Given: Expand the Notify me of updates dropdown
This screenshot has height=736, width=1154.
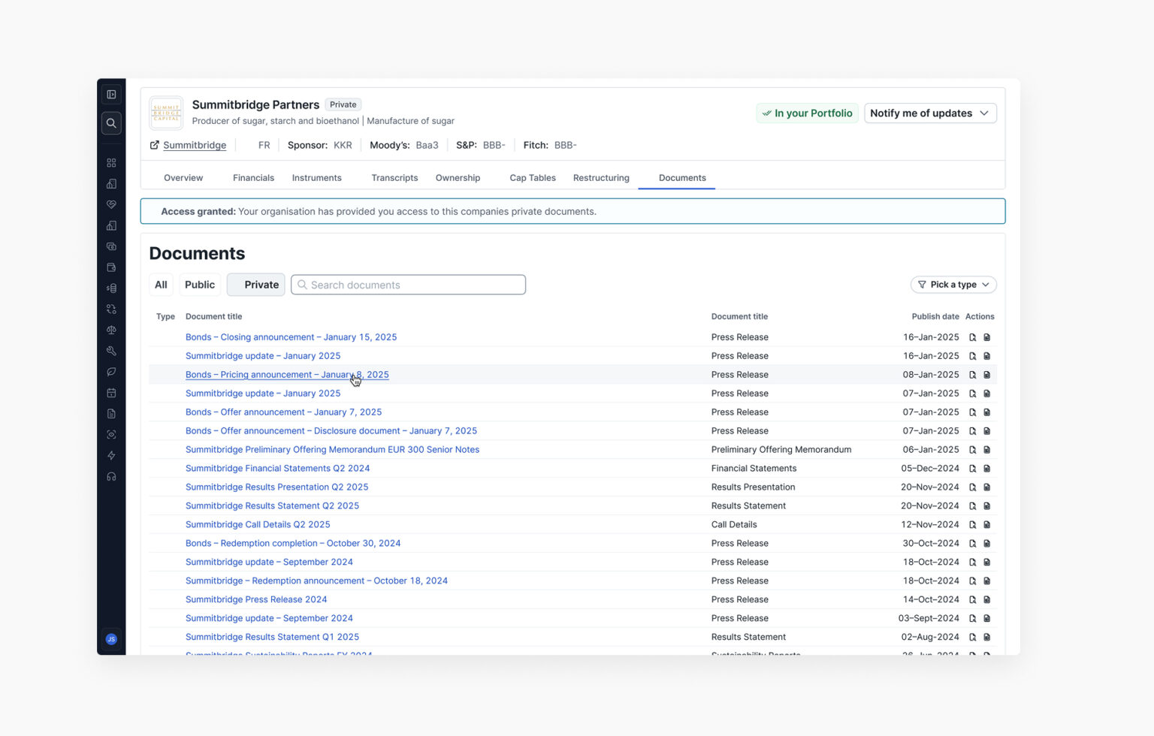Looking at the screenshot, I should [x=930, y=113].
